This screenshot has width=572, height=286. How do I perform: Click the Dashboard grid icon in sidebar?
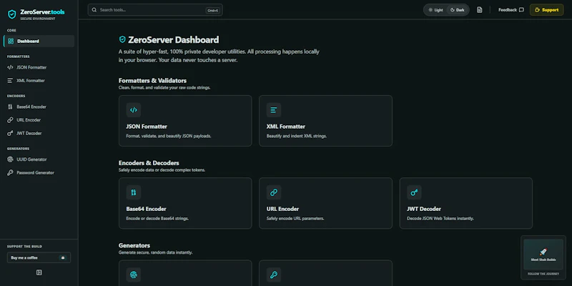coord(11,41)
